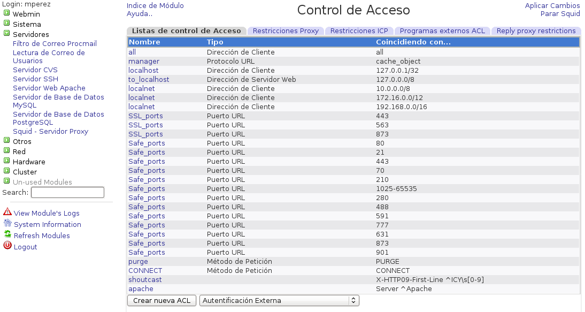585x312 pixels.
Task: Expand the Sistema category
Action: (x=6, y=24)
